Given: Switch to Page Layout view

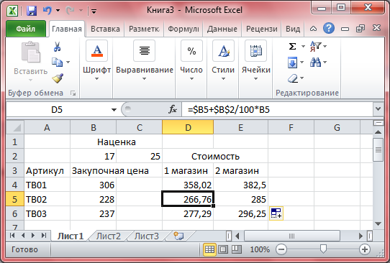Looking at the screenshot, I should 223,249.
